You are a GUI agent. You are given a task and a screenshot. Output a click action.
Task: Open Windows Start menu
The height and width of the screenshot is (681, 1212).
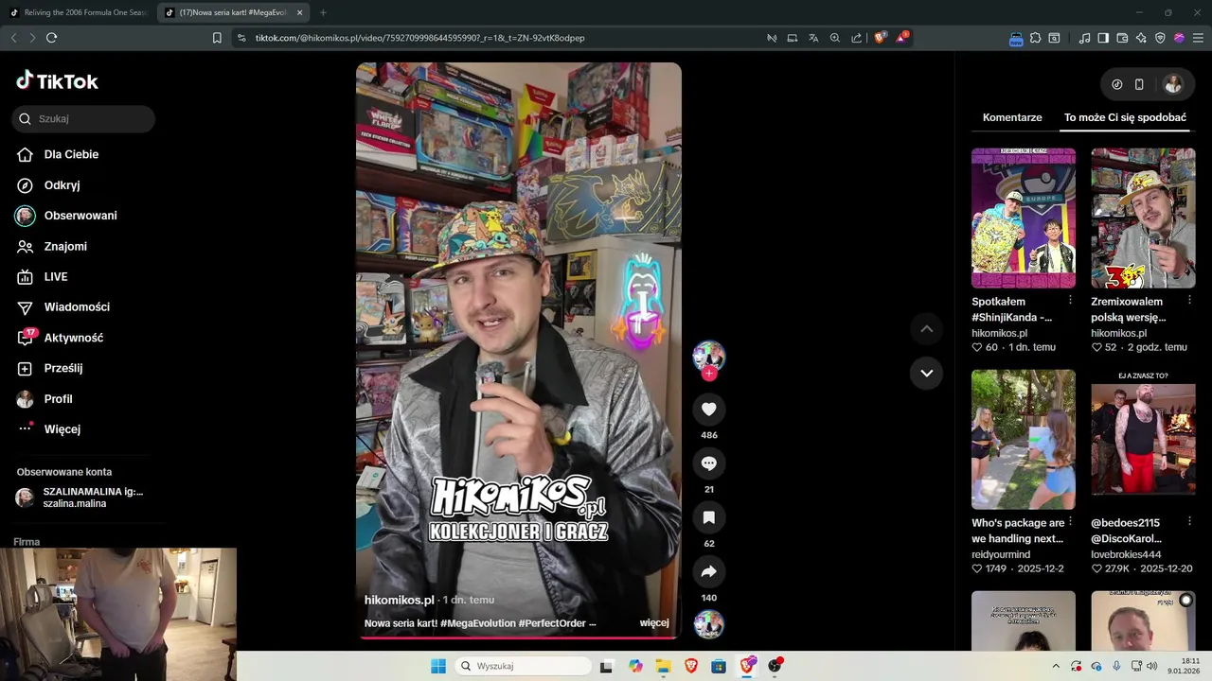point(438,666)
